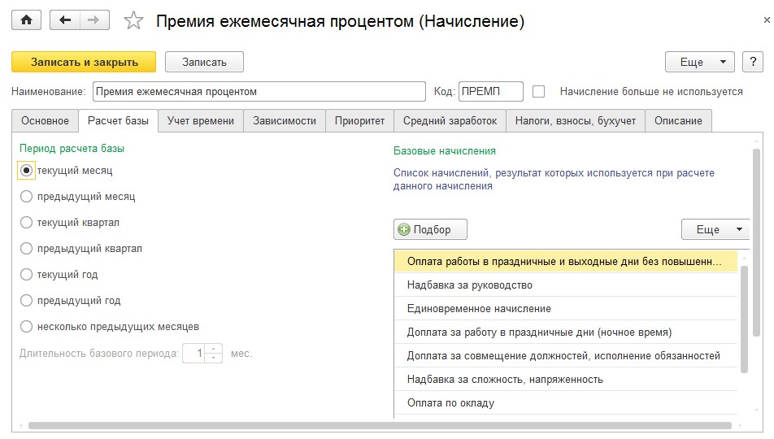The image size is (774, 439).
Task: Select the текущий месяц radio button
Action: pyautogui.click(x=26, y=171)
